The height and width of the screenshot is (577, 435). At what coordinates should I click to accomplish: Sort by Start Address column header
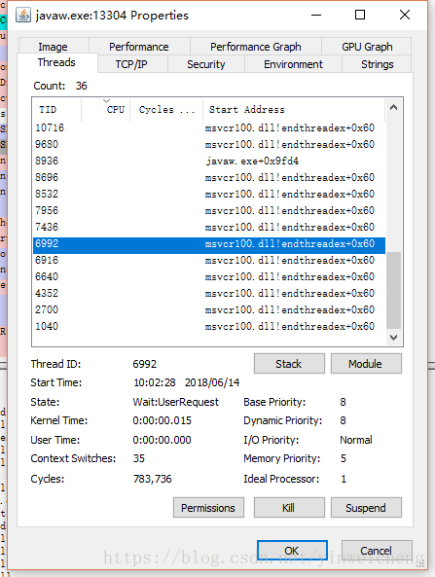(294, 110)
